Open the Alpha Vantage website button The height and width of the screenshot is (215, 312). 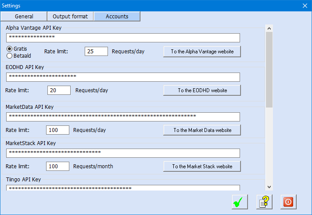tap(202, 52)
